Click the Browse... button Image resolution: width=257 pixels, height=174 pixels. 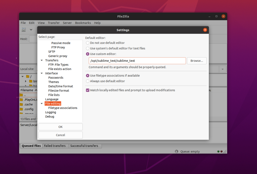[x=197, y=61]
